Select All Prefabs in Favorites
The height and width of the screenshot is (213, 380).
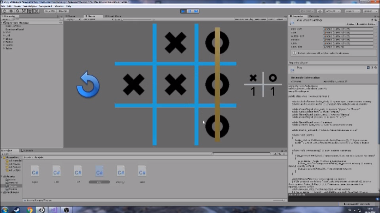click(x=14, y=167)
